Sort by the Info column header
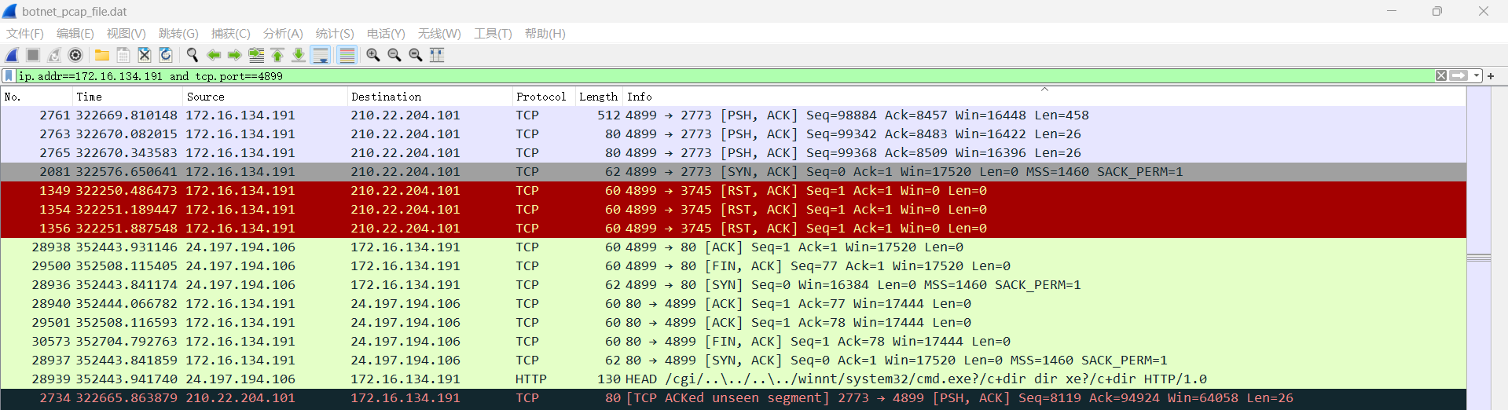 (1044, 97)
